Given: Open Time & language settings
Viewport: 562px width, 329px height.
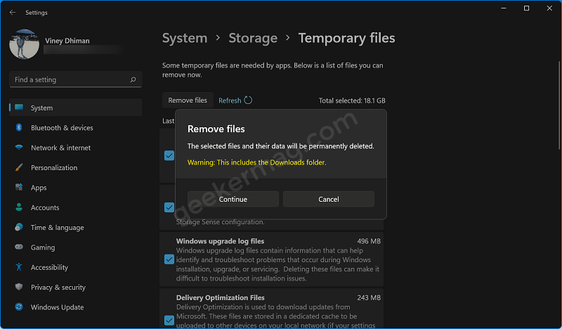Looking at the screenshot, I should coord(58,228).
